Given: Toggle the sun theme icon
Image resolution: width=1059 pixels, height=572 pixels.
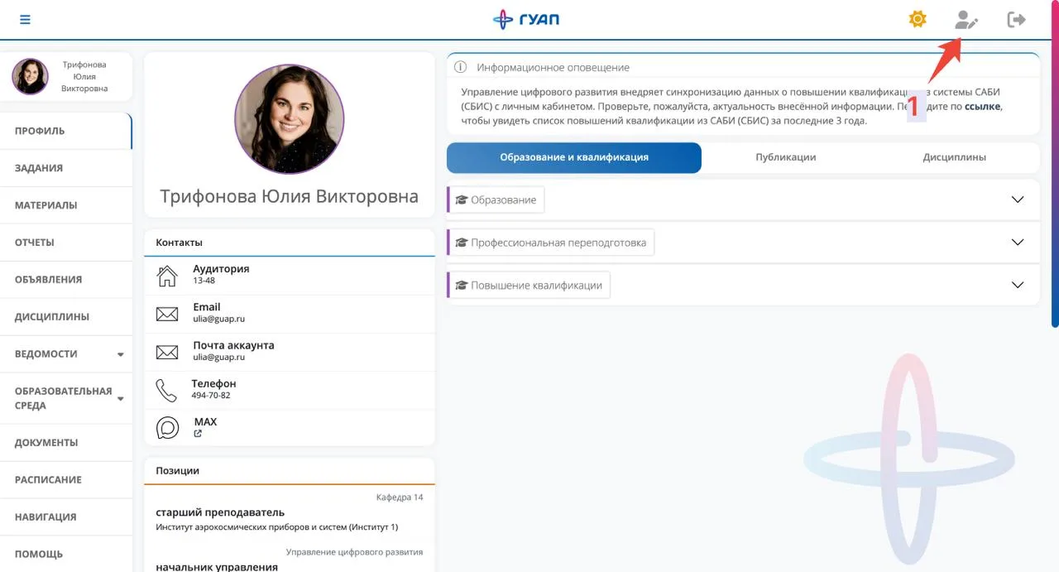Looking at the screenshot, I should click(x=918, y=19).
